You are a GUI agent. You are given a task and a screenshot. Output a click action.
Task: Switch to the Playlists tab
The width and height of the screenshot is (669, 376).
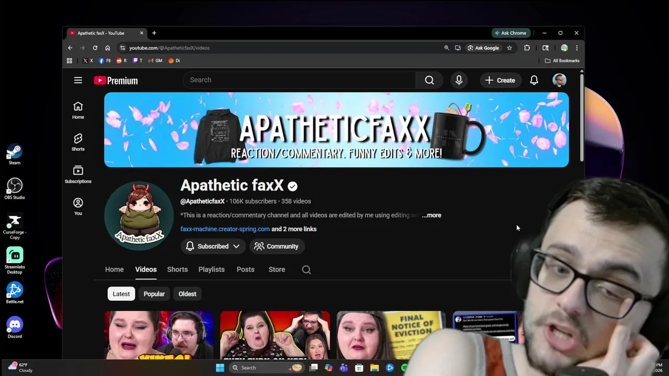211,269
